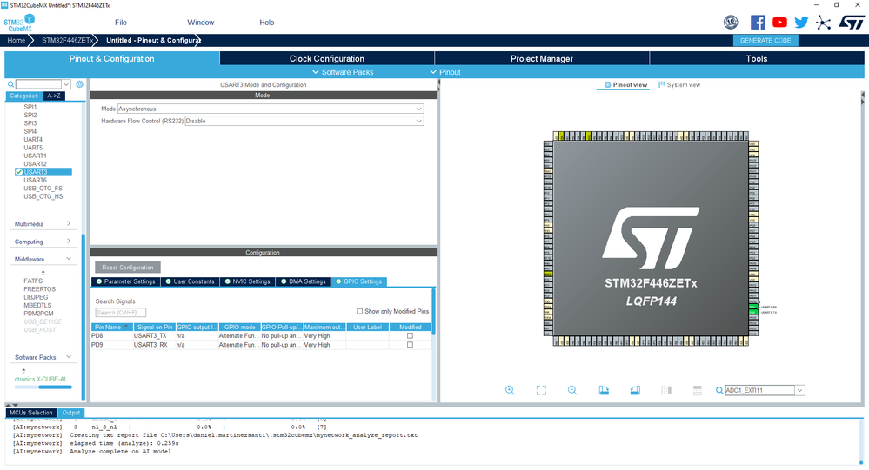Open the peripheral search dropdown arrow
Viewport: 869px width, 470px height.
(x=66, y=84)
